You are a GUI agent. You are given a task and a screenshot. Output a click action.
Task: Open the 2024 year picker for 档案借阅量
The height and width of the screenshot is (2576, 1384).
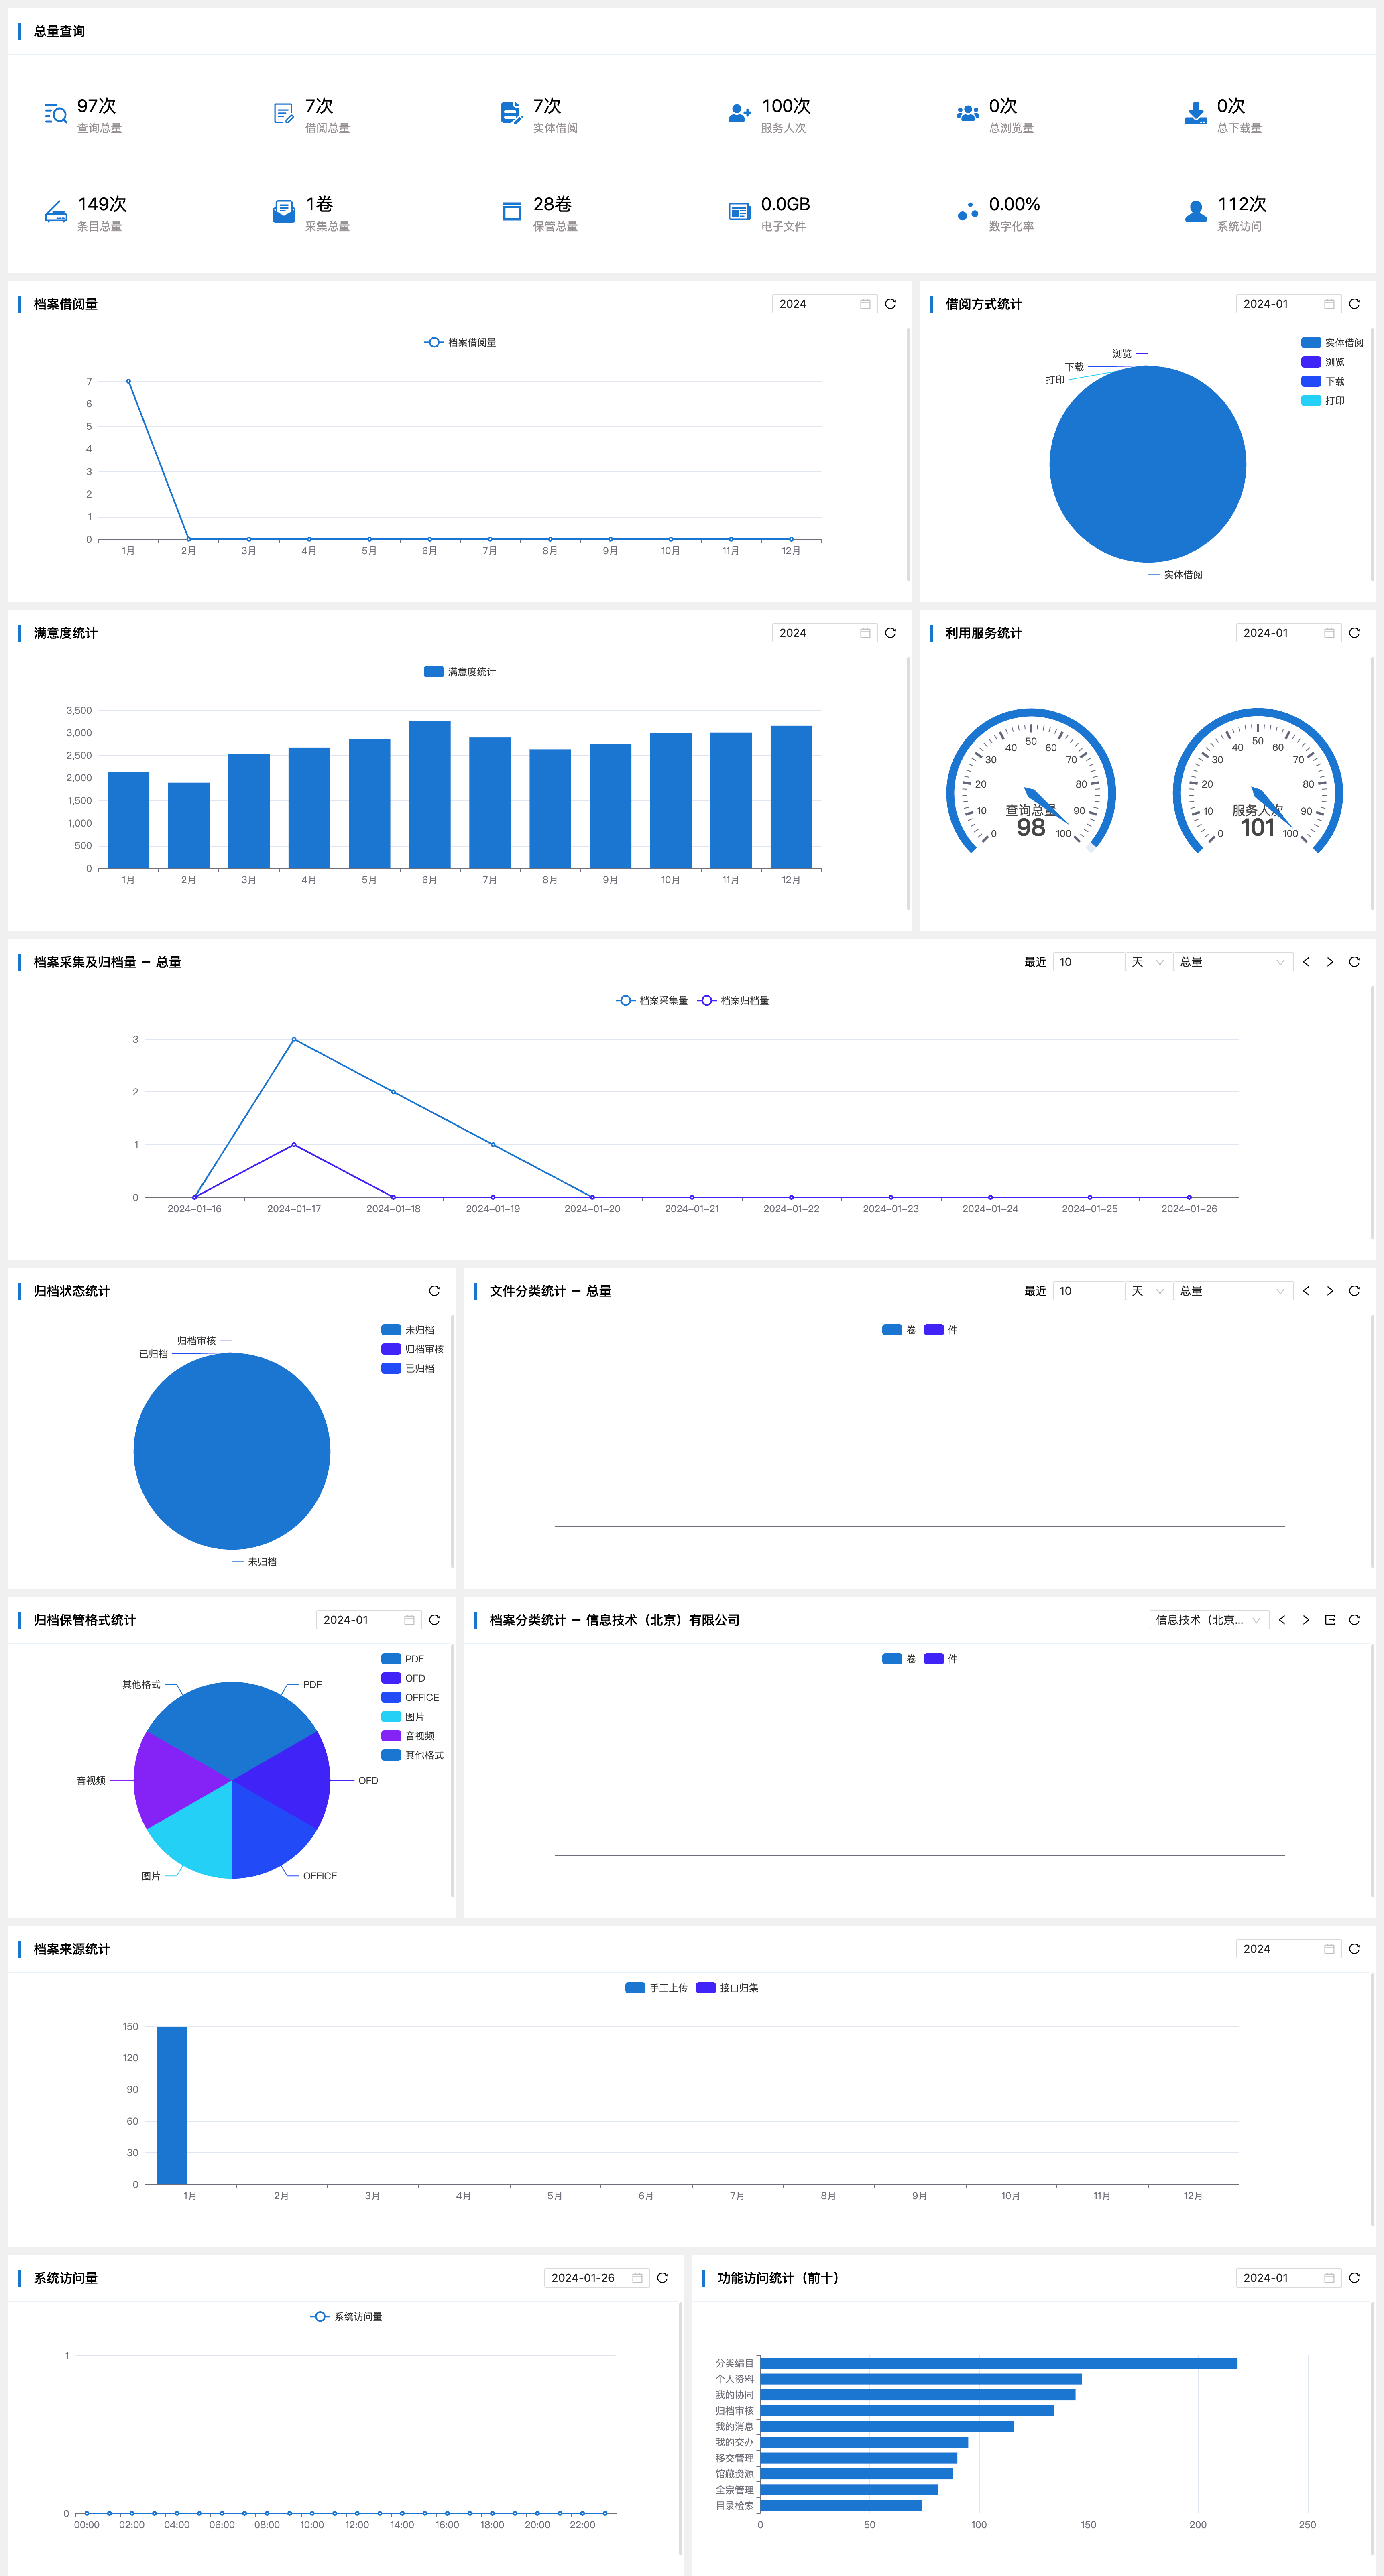824,304
